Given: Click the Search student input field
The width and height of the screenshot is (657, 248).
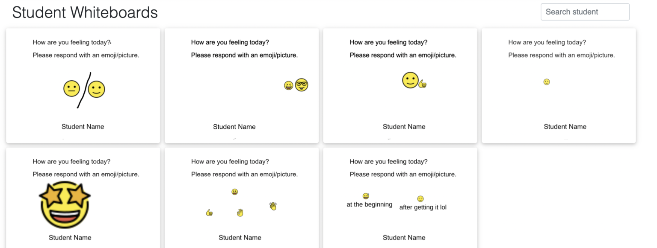Looking at the screenshot, I should click(x=585, y=12).
